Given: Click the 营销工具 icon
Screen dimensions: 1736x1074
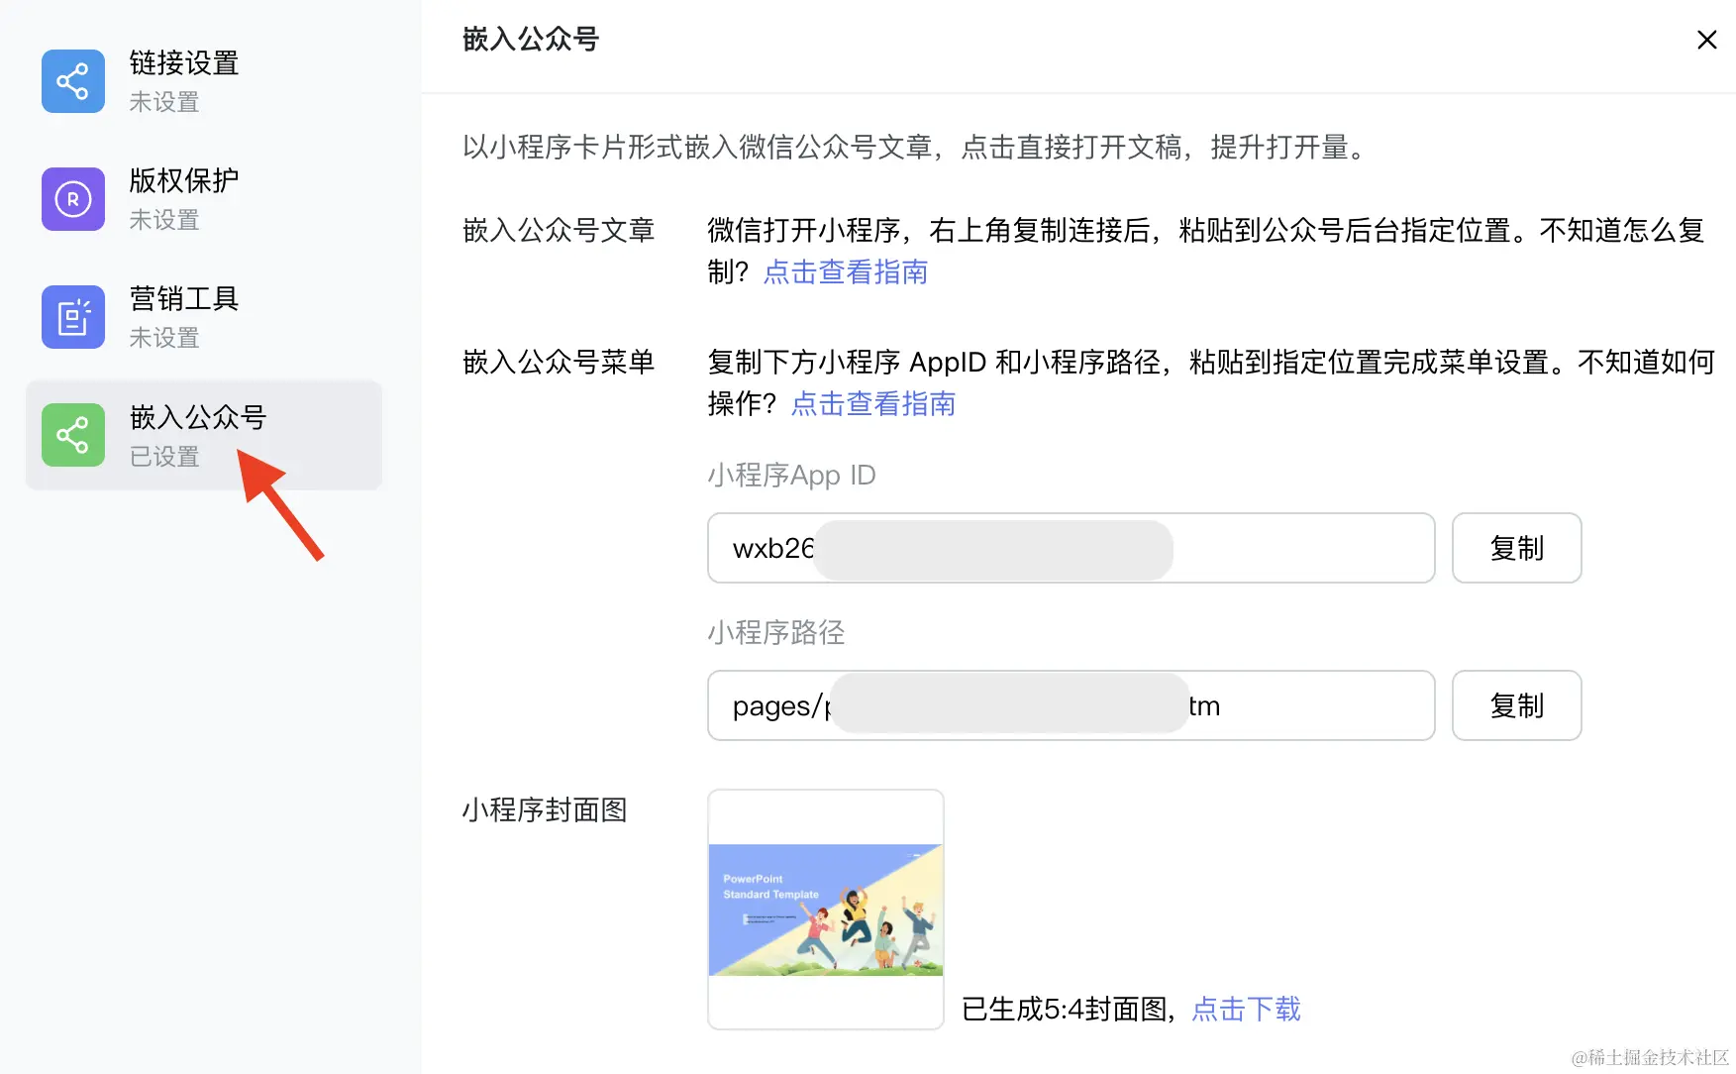Looking at the screenshot, I should tap(72, 317).
